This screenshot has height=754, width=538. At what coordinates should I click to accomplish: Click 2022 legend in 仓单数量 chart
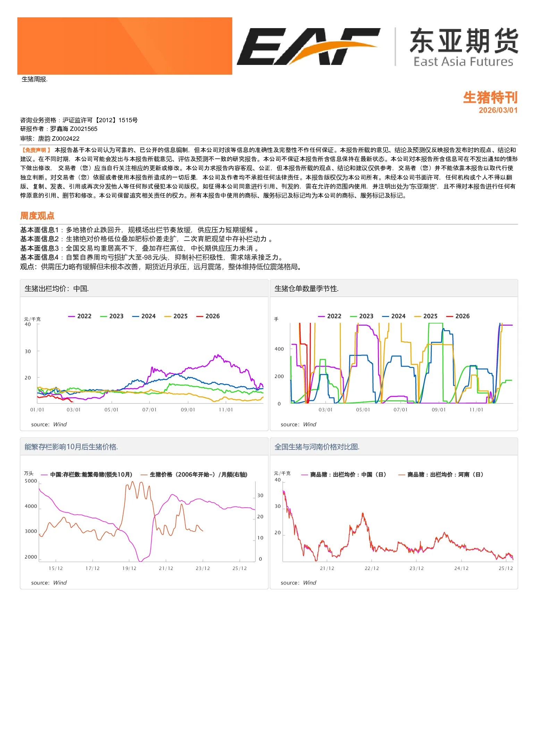click(330, 316)
